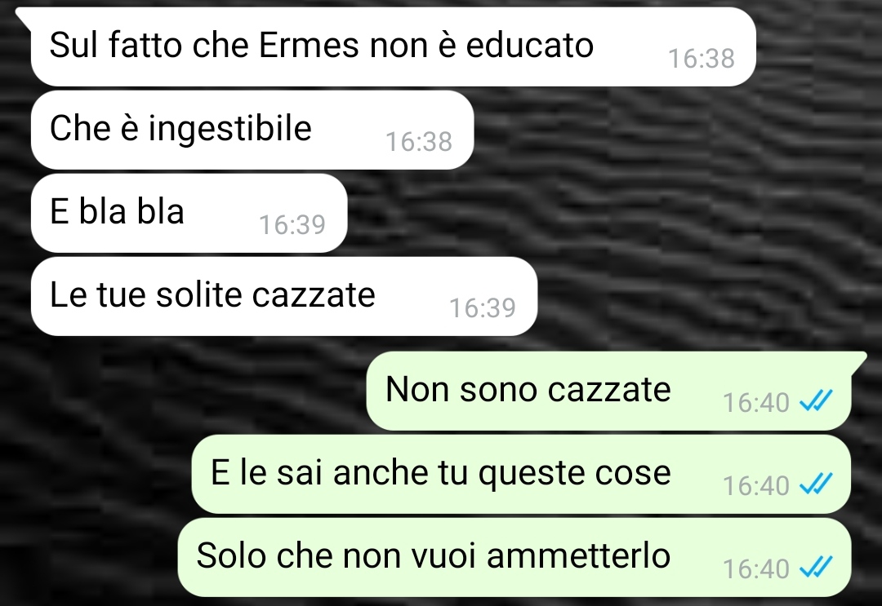Click the 16:40 timestamp on 'Non sono cazzate'
The height and width of the screenshot is (606, 882).
coord(756,403)
